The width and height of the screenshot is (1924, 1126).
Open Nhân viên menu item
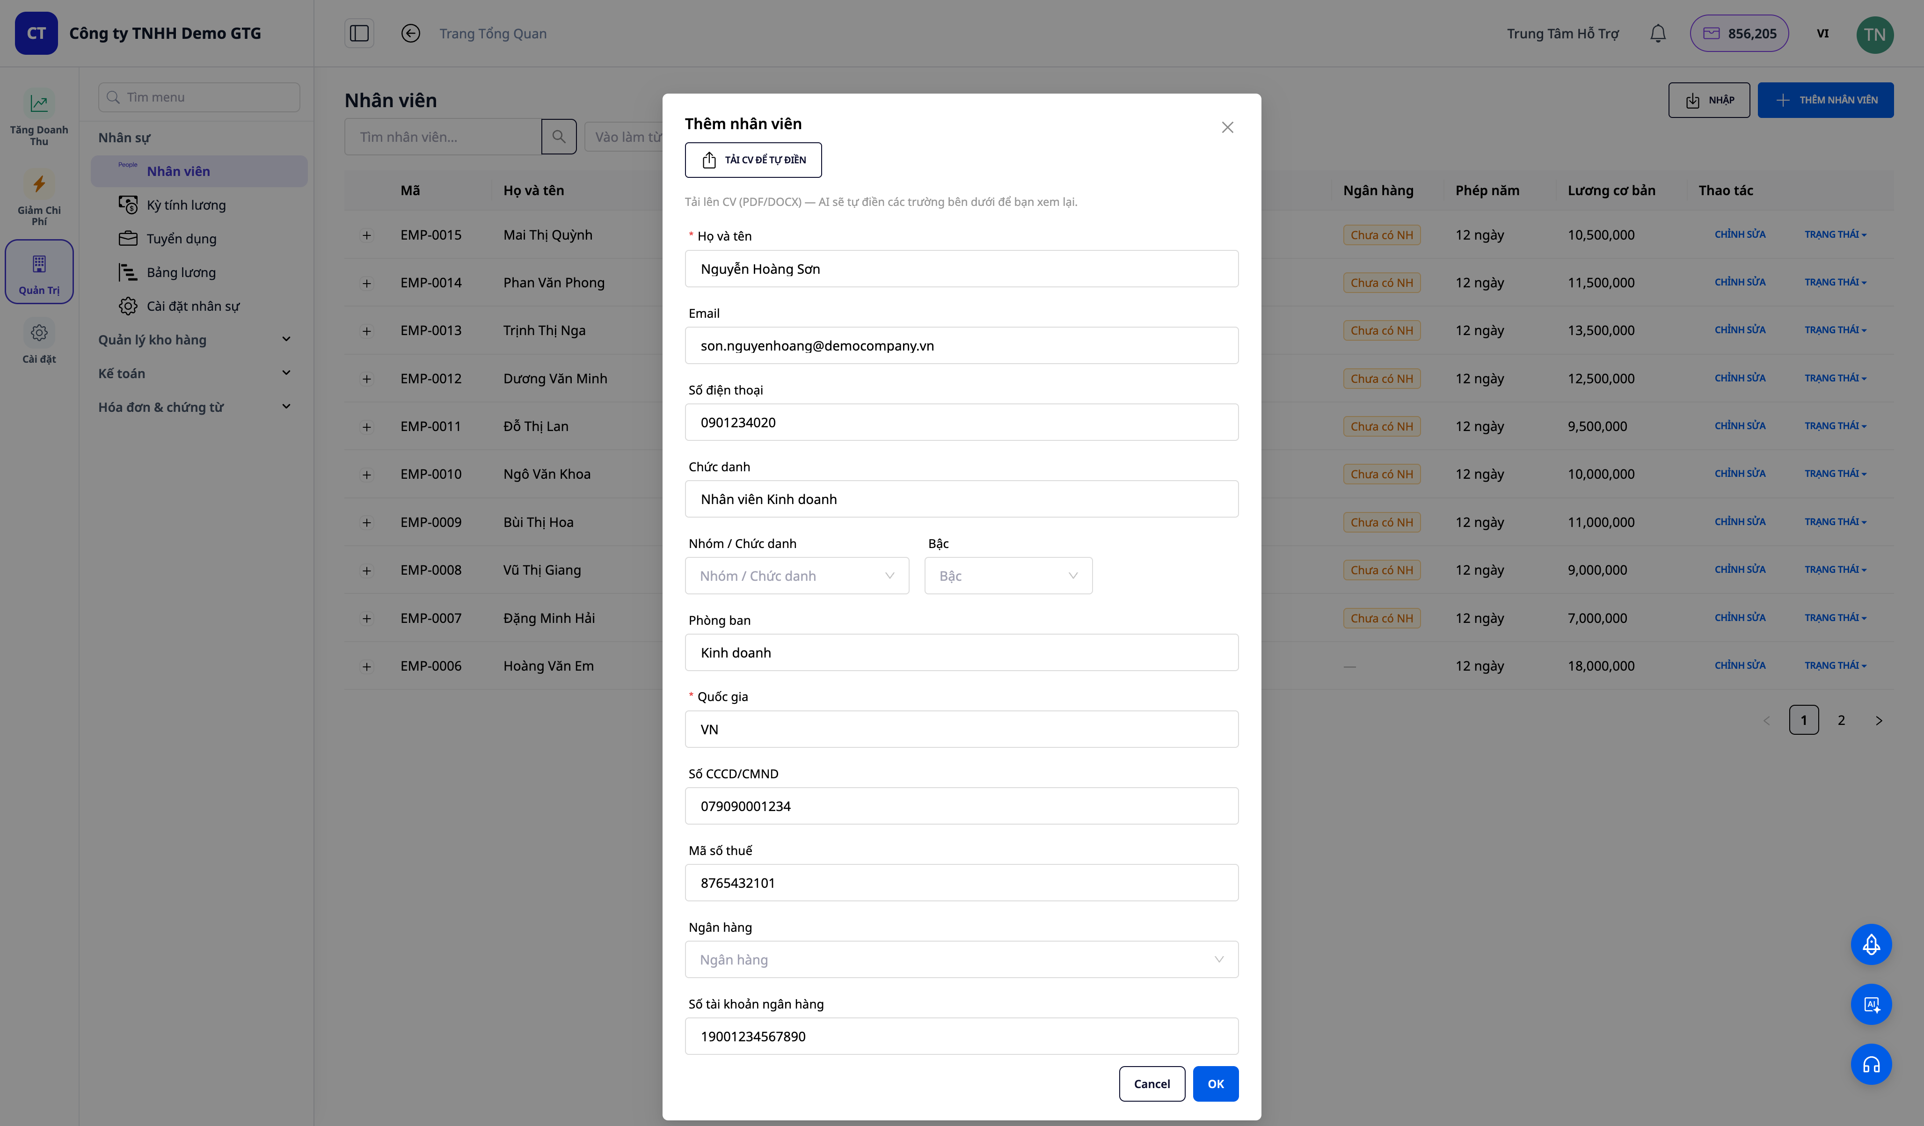click(x=199, y=171)
